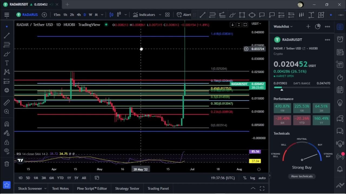The image size is (346, 194).
Task: Expand the Watchlist dropdown
Action: point(283,26)
